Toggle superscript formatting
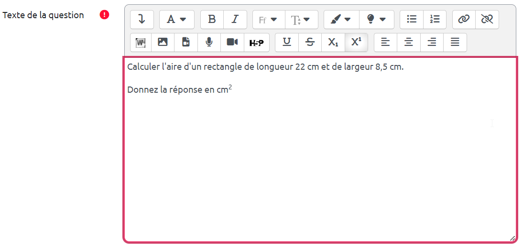 (x=356, y=43)
